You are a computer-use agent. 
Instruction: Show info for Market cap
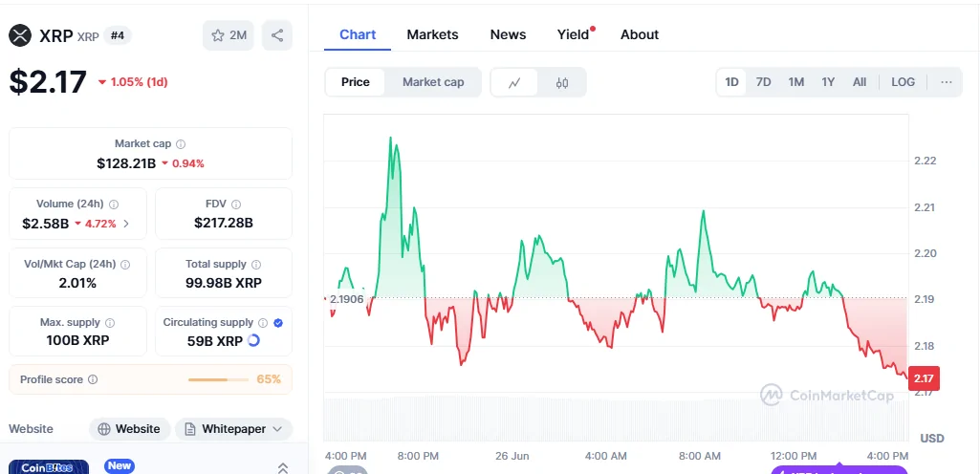181,144
